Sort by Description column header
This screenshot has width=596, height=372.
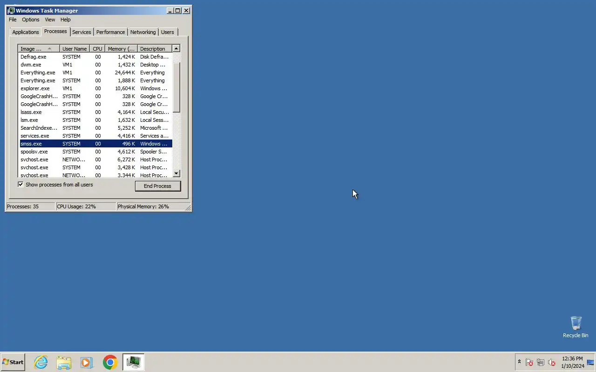tap(155, 49)
